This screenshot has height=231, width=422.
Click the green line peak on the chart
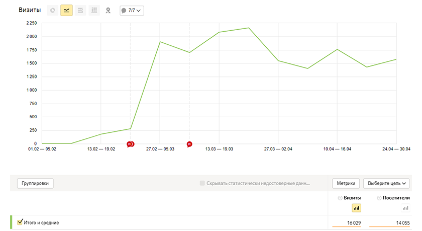pos(249,28)
